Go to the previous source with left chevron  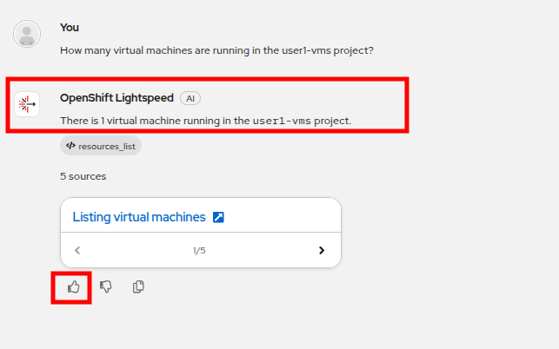(x=77, y=250)
